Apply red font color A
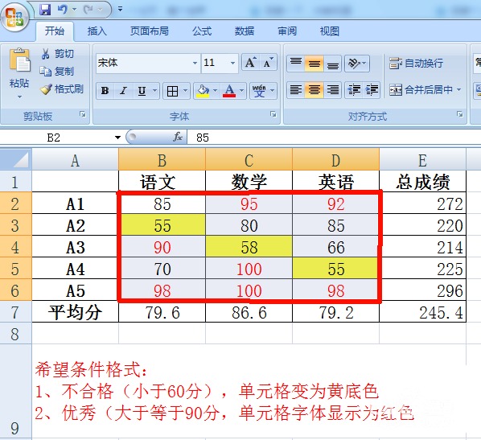 229,91
